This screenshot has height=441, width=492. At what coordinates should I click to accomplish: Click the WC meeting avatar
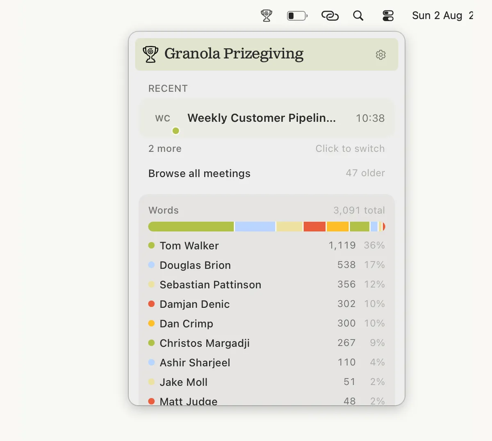point(163,118)
